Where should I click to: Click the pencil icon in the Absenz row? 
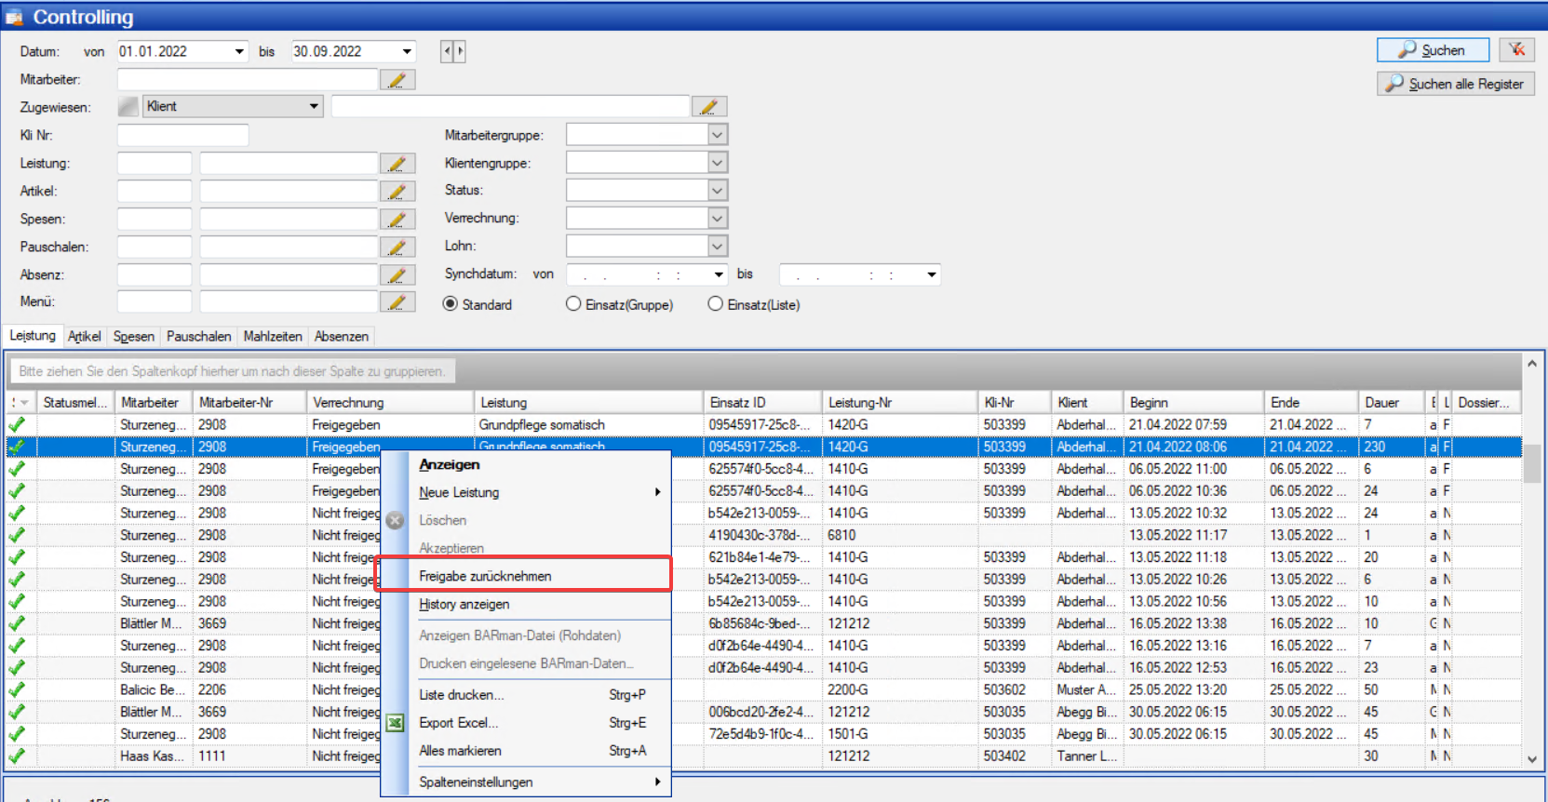click(397, 275)
